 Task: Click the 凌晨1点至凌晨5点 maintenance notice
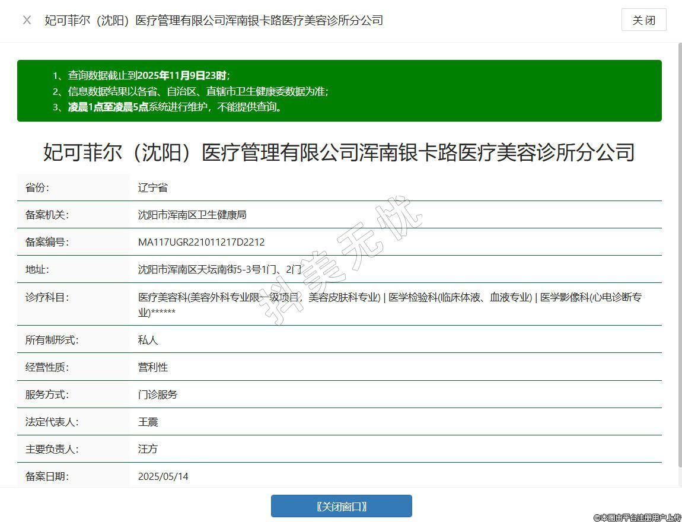click(x=175, y=107)
